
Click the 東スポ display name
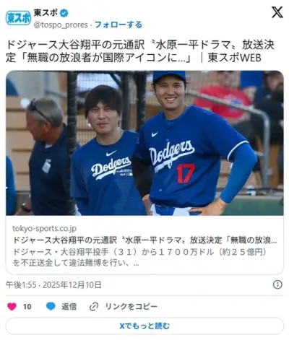coord(46,12)
